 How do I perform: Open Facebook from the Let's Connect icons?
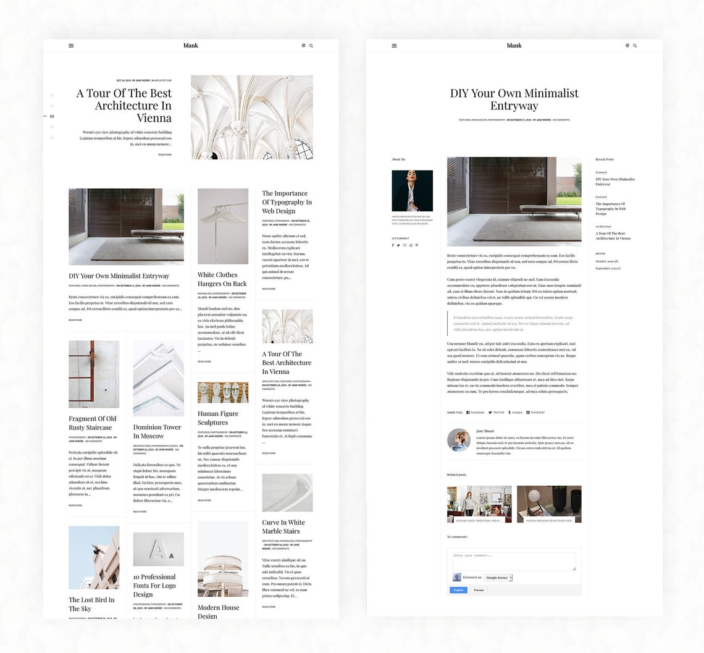pos(393,245)
